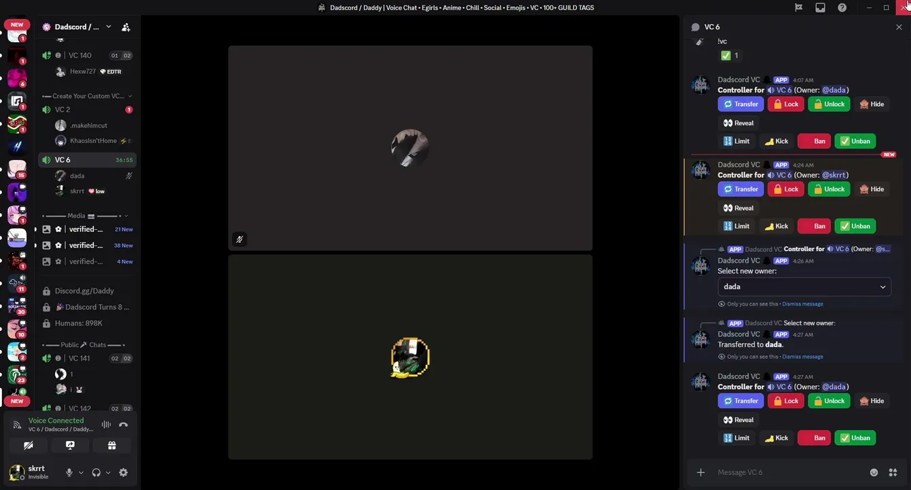Image resolution: width=911 pixels, height=490 pixels.
Task: Open the gift activities button in voice panel
Action: 112,445
